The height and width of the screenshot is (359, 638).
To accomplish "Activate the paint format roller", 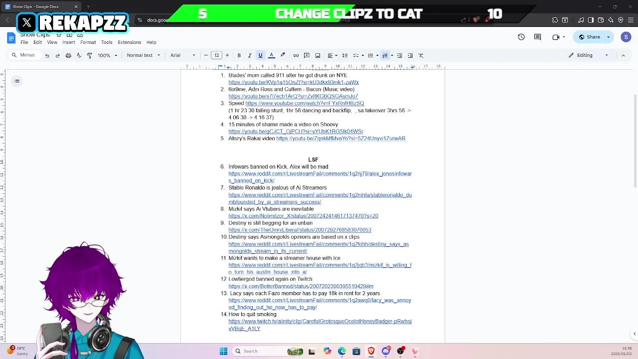I will click(89, 55).
